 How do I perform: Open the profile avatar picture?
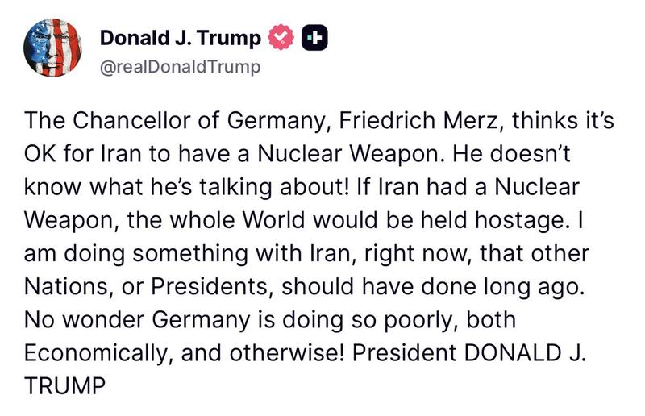click(x=52, y=50)
